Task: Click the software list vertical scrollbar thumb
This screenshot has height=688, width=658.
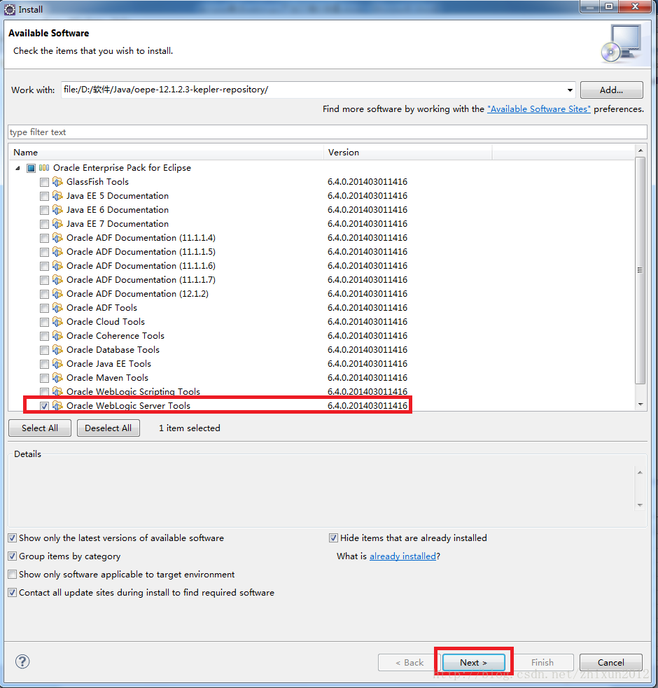Action: click(640, 270)
